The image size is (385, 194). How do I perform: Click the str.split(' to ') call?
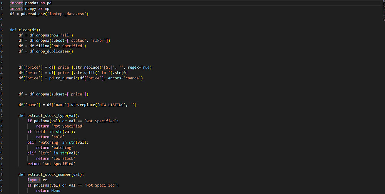click(95, 73)
